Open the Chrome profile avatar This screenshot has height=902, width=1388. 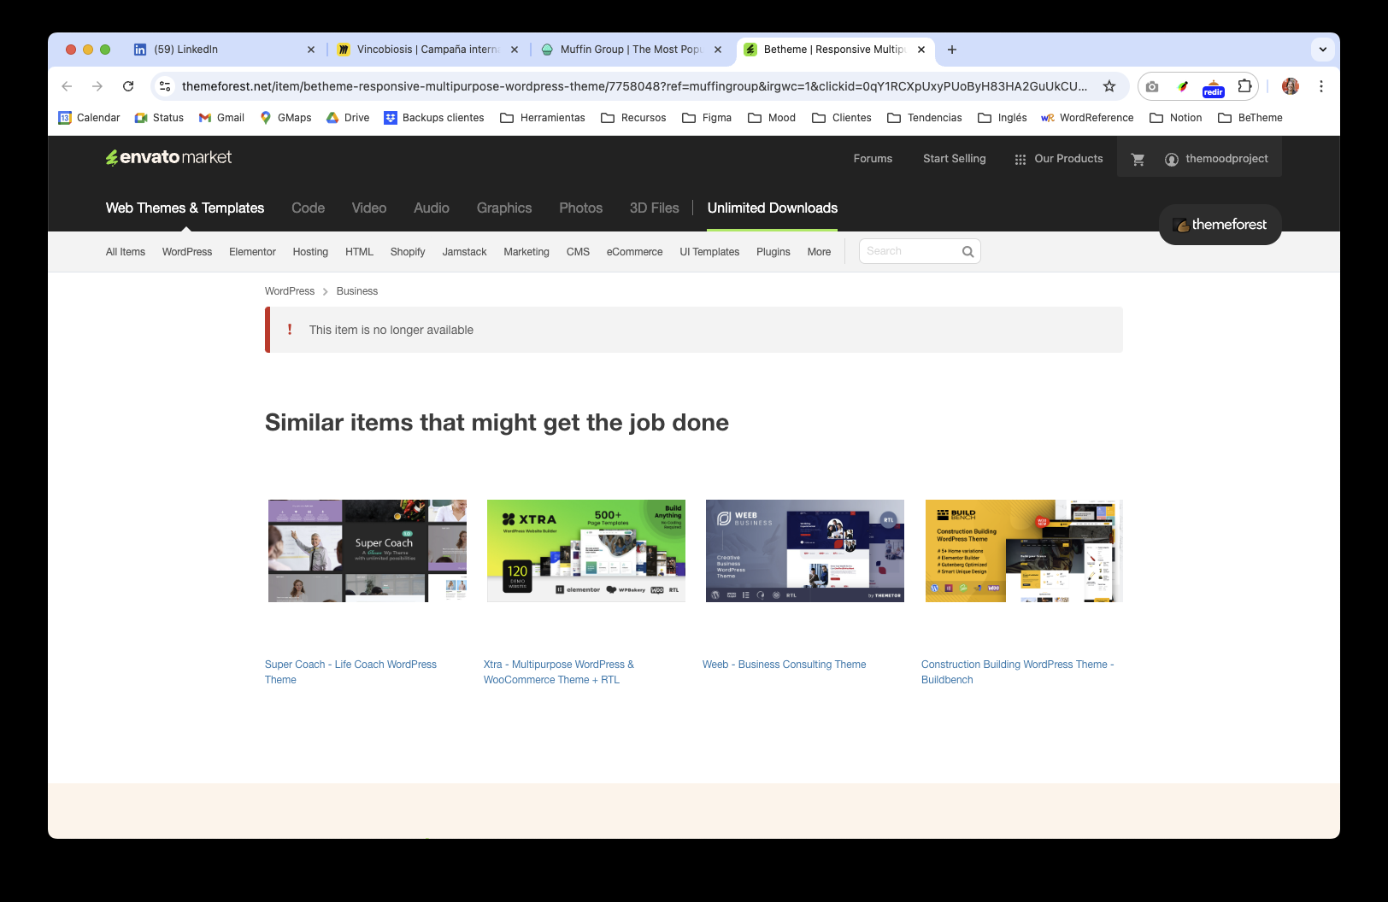click(1291, 86)
